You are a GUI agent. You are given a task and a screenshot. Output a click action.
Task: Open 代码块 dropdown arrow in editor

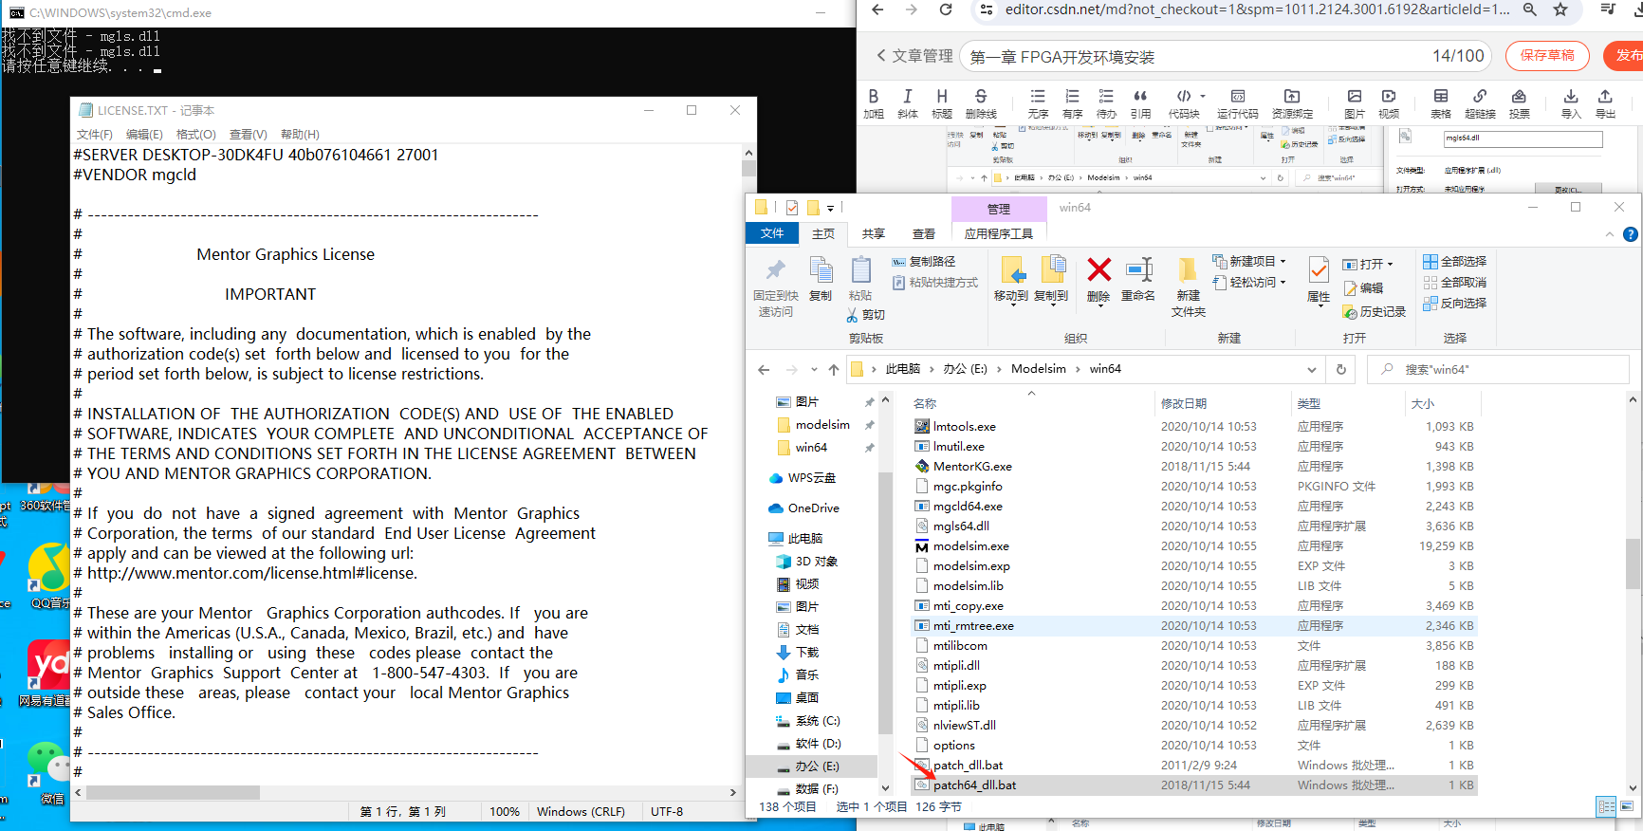tap(1203, 96)
